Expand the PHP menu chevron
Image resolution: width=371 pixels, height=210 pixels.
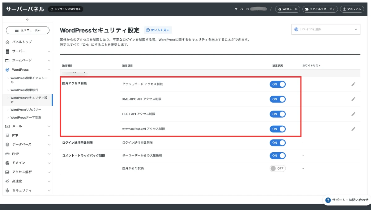49,154
